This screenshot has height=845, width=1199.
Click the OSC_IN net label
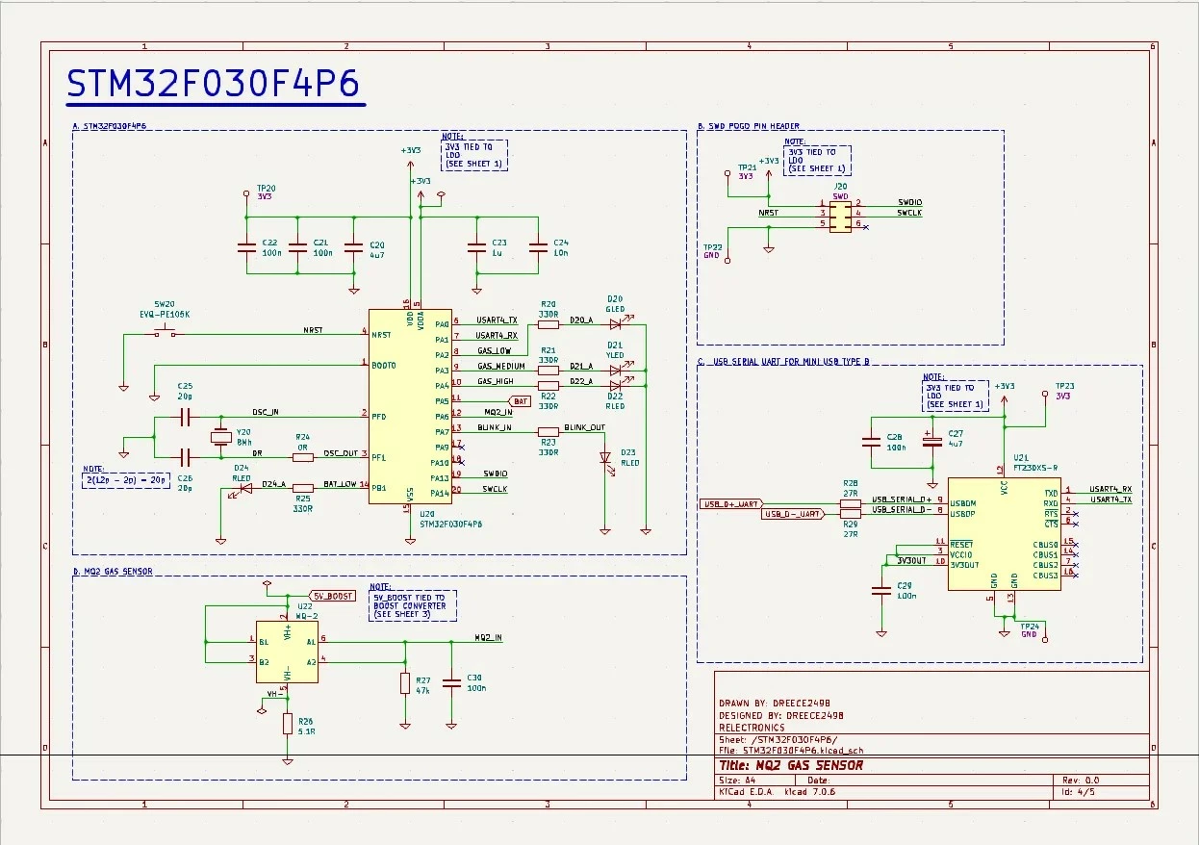pos(266,412)
